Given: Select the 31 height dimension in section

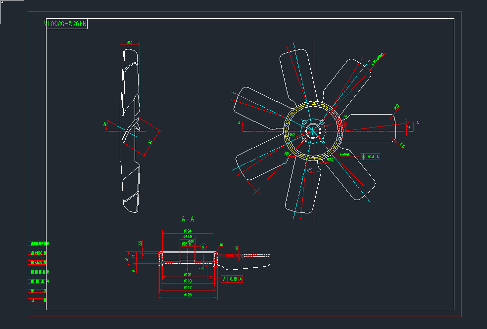Looking at the screenshot, I should [x=127, y=258].
